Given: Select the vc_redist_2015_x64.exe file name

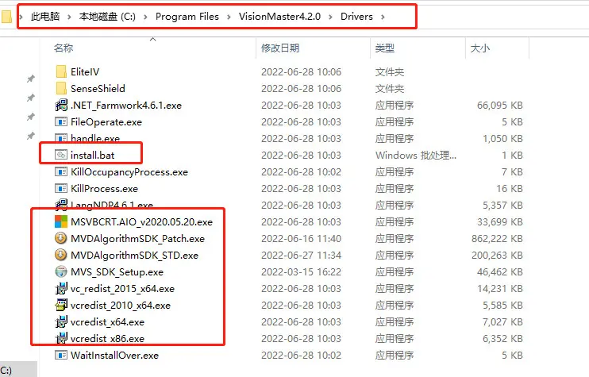Looking at the screenshot, I should [x=122, y=288].
